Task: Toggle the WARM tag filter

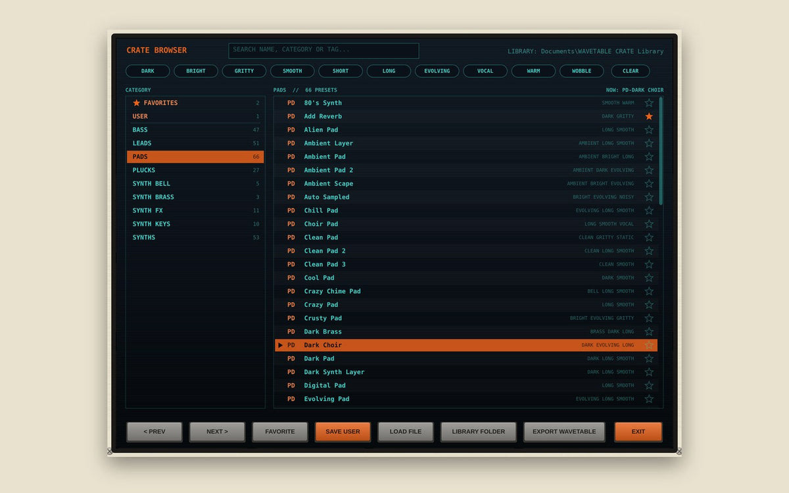Action: point(533,71)
